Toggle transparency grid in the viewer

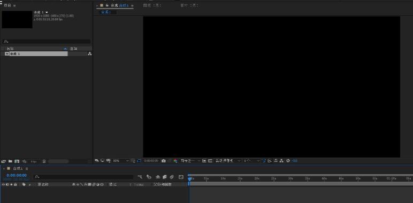coord(210,161)
